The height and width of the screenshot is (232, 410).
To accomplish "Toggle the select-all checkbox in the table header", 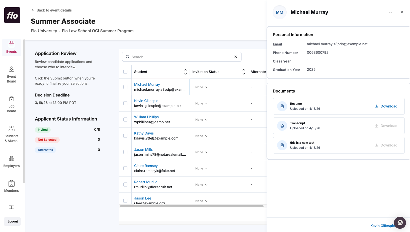I will tap(125, 72).
